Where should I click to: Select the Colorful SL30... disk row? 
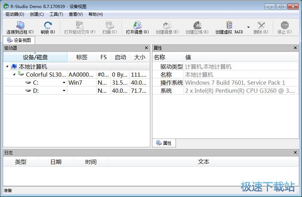point(77,75)
